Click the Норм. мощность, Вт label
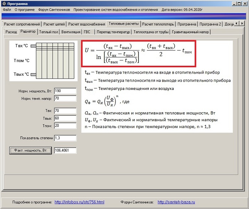Image resolution: width=249 pixels, height=209 pixels. tap(35, 91)
